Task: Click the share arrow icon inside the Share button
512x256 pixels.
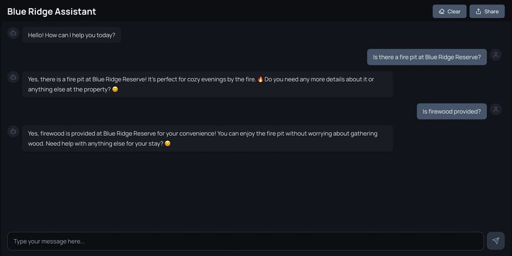Action: pos(479,11)
